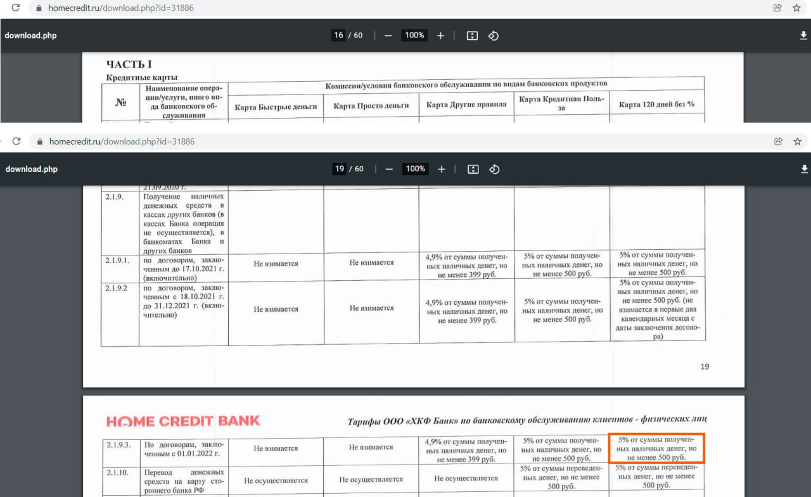The width and height of the screenshot is (811, 497).
Task: Click the 'download.php' title in the page 16 toolbar
Action: coord(30,35)
